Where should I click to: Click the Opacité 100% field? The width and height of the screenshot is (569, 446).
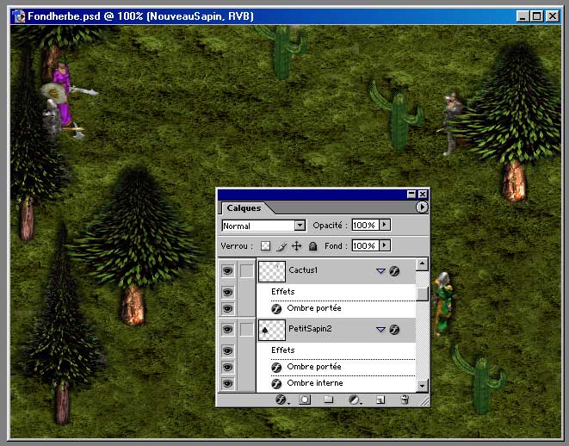click(x=365, y=225)
